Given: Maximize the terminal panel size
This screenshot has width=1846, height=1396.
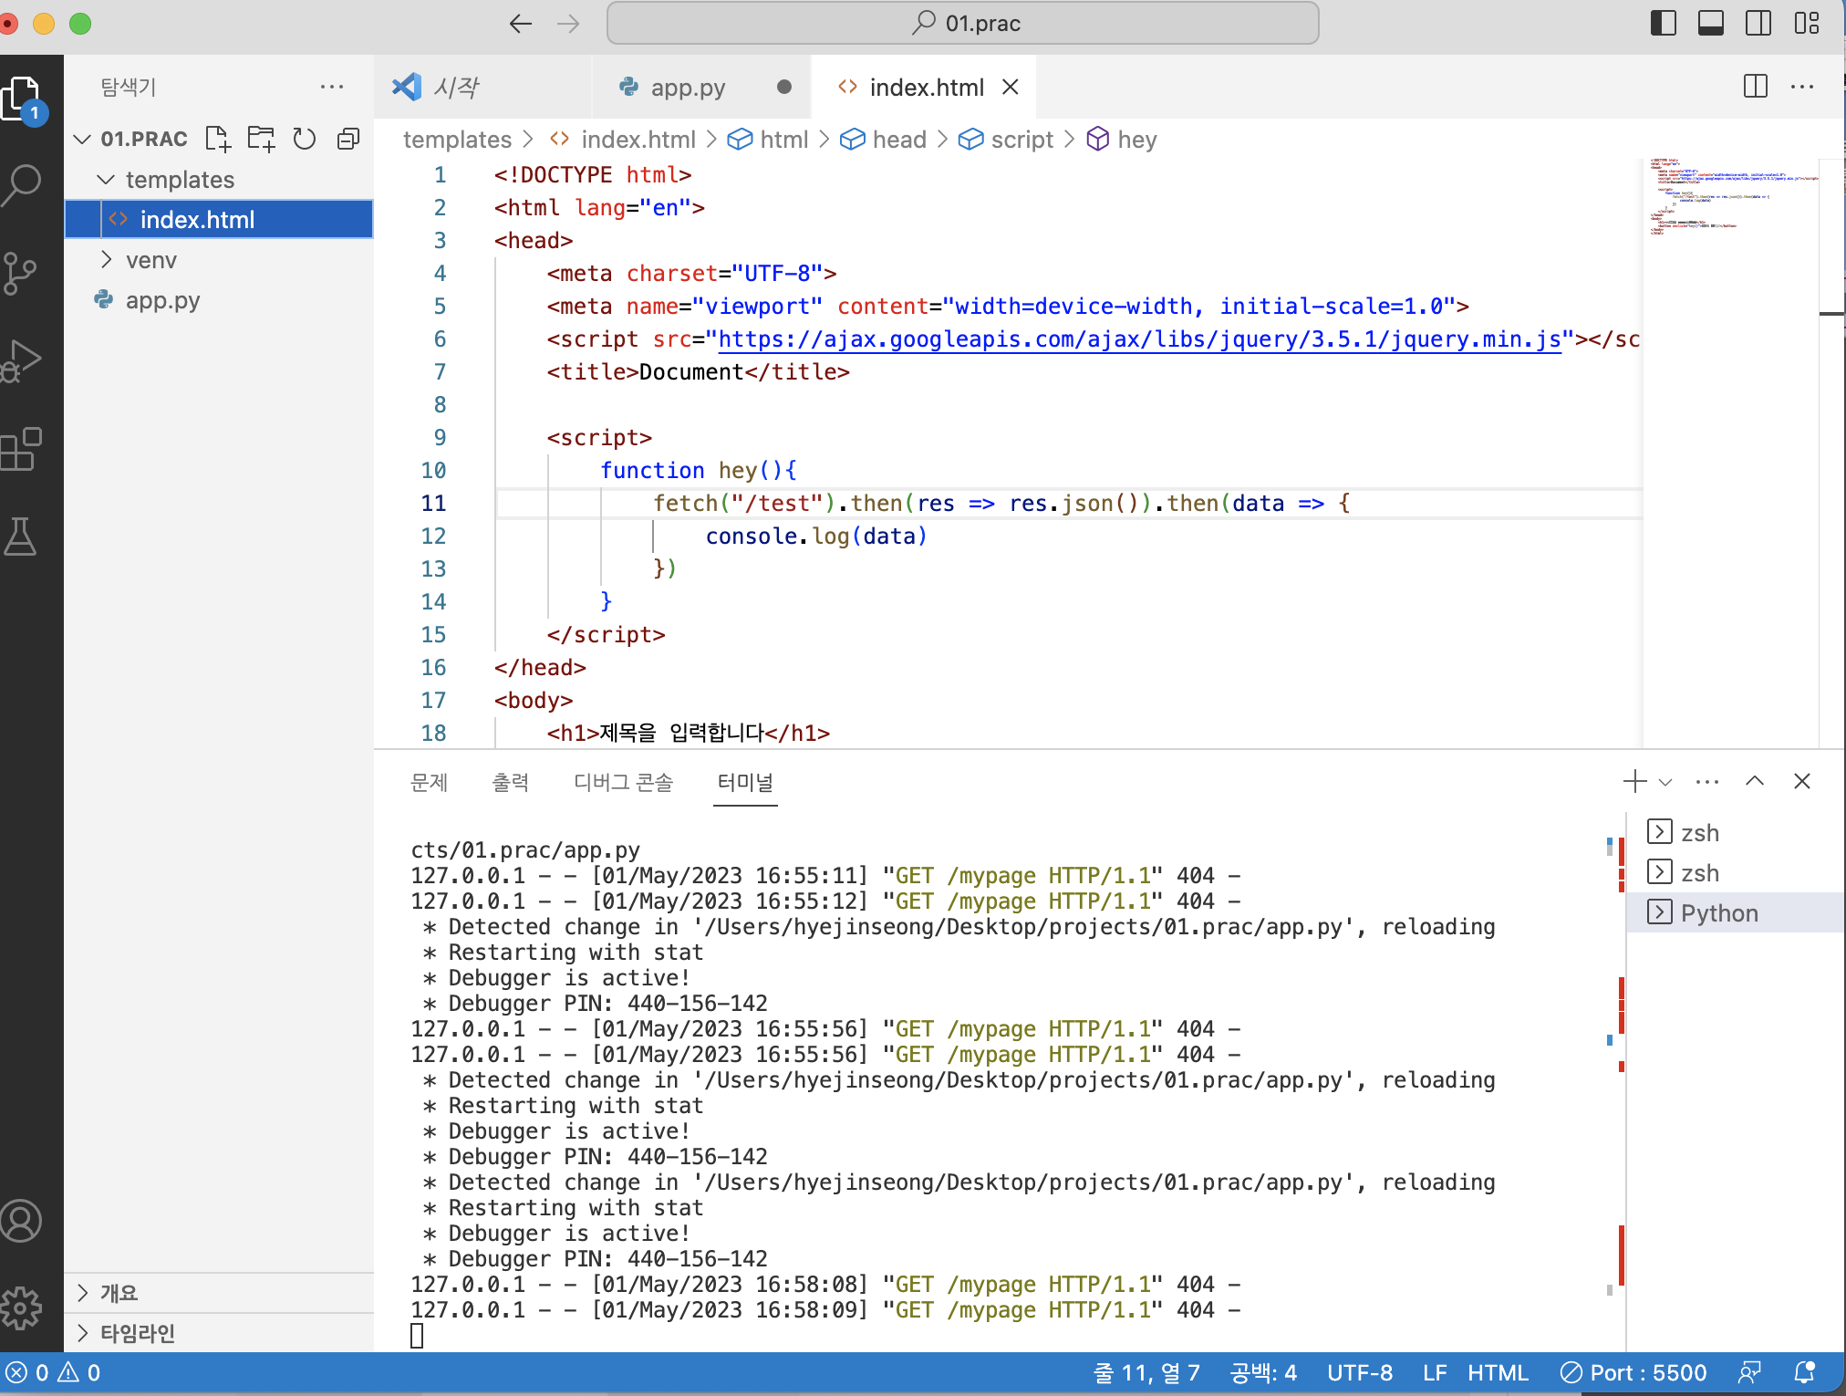Looking at the screenshot, I should (1755, 781).
